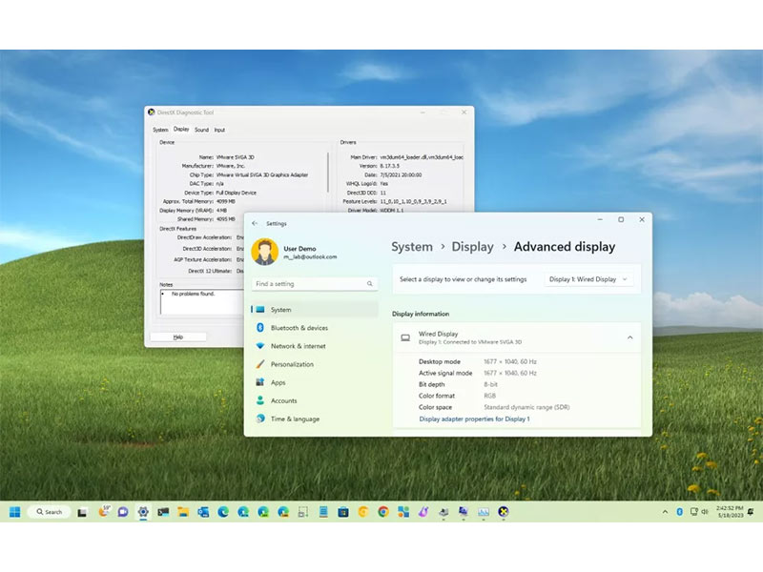Image resolution: width=763 pixels, height=572 pixels.
Task: Open Microsoft Store from the taskbar
Action: [343, 512]
